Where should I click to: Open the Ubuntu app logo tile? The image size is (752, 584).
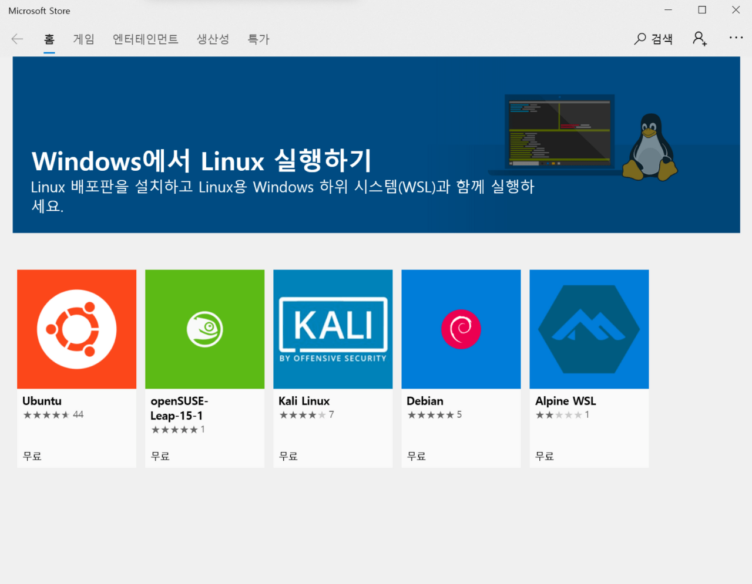point(77,329)
